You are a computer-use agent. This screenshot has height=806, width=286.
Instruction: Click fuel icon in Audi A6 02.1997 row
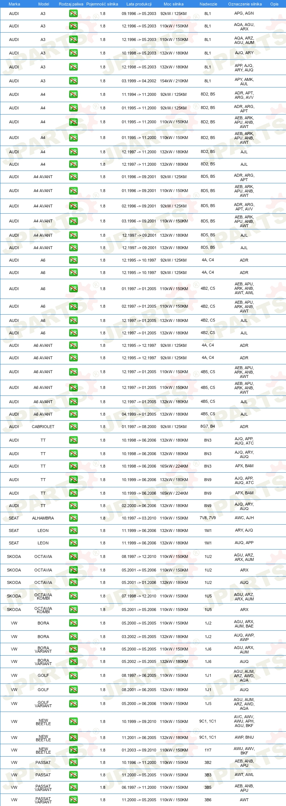click(73, 306)
